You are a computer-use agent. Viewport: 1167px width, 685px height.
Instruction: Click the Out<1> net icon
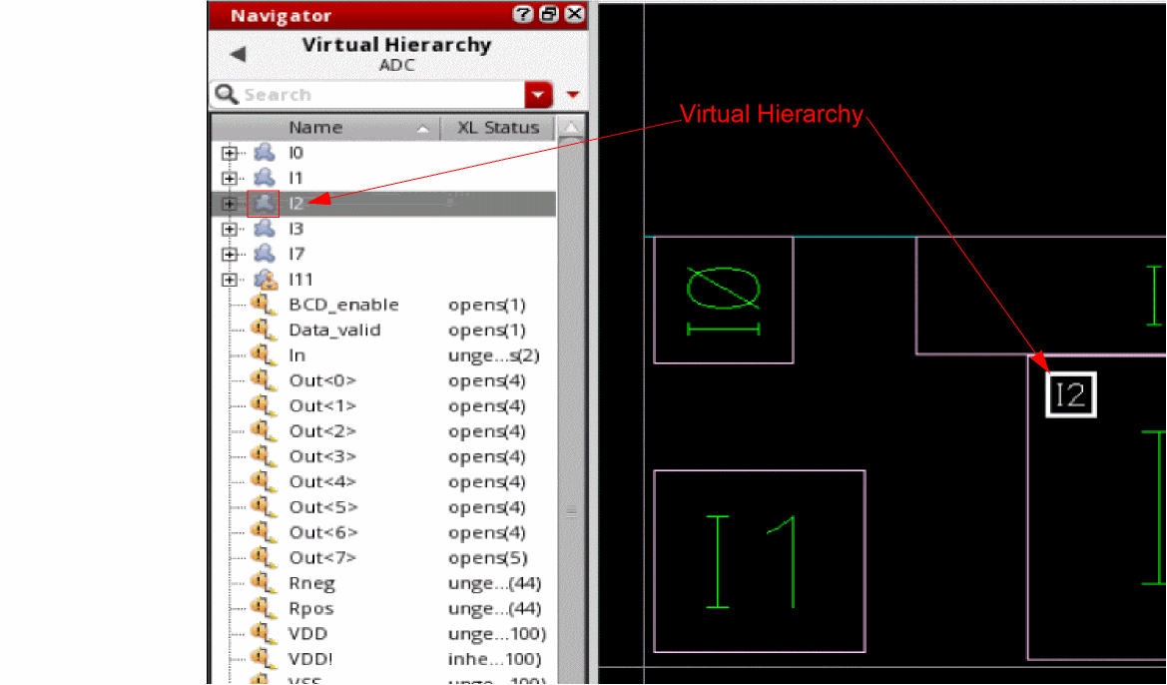click(262, 405)
